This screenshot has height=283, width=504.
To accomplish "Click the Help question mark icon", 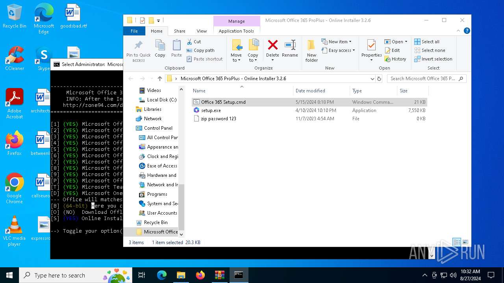I will [467, 31].
